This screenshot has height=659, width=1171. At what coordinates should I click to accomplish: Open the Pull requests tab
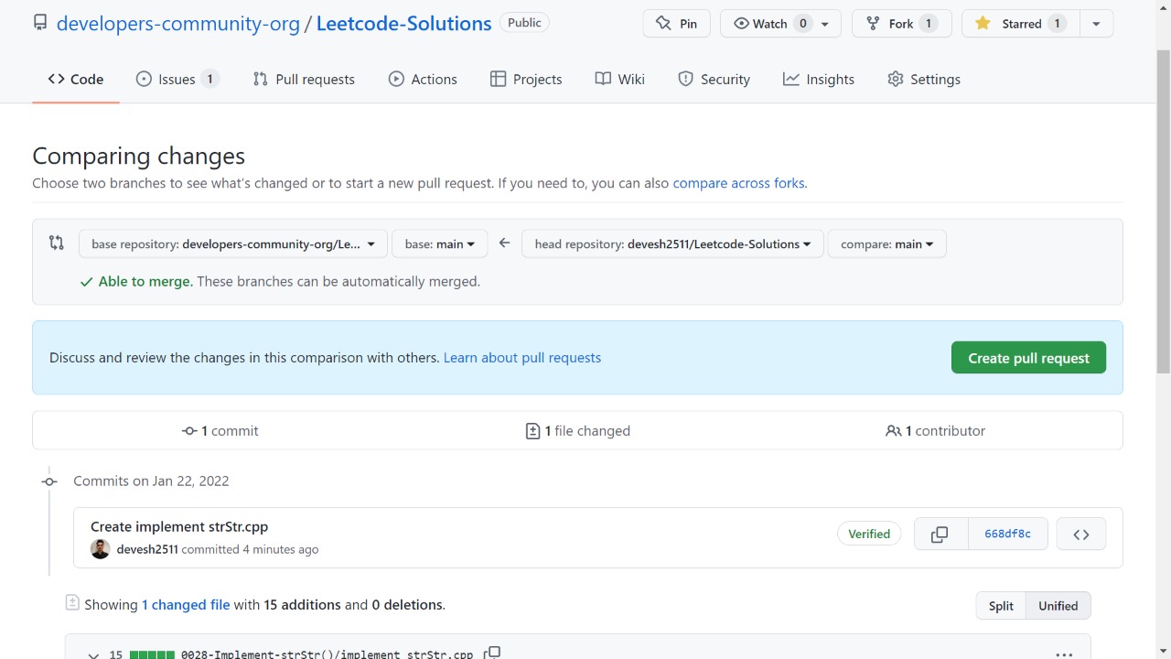click(304, 80)
